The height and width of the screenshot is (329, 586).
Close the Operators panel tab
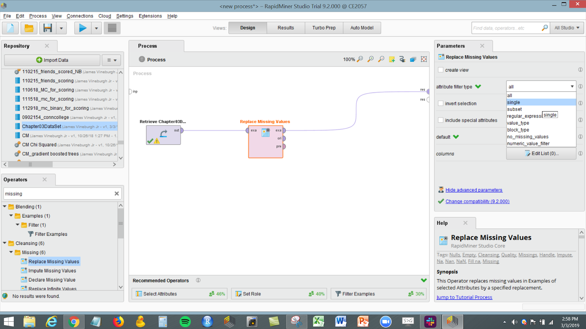(x=45, y=179)
